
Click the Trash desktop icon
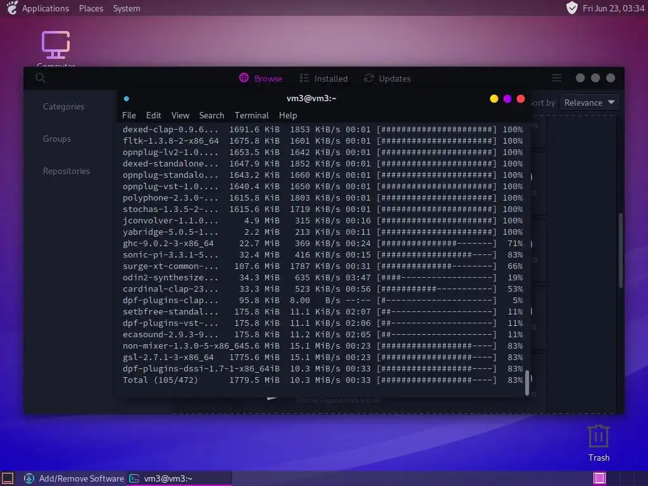599,443
